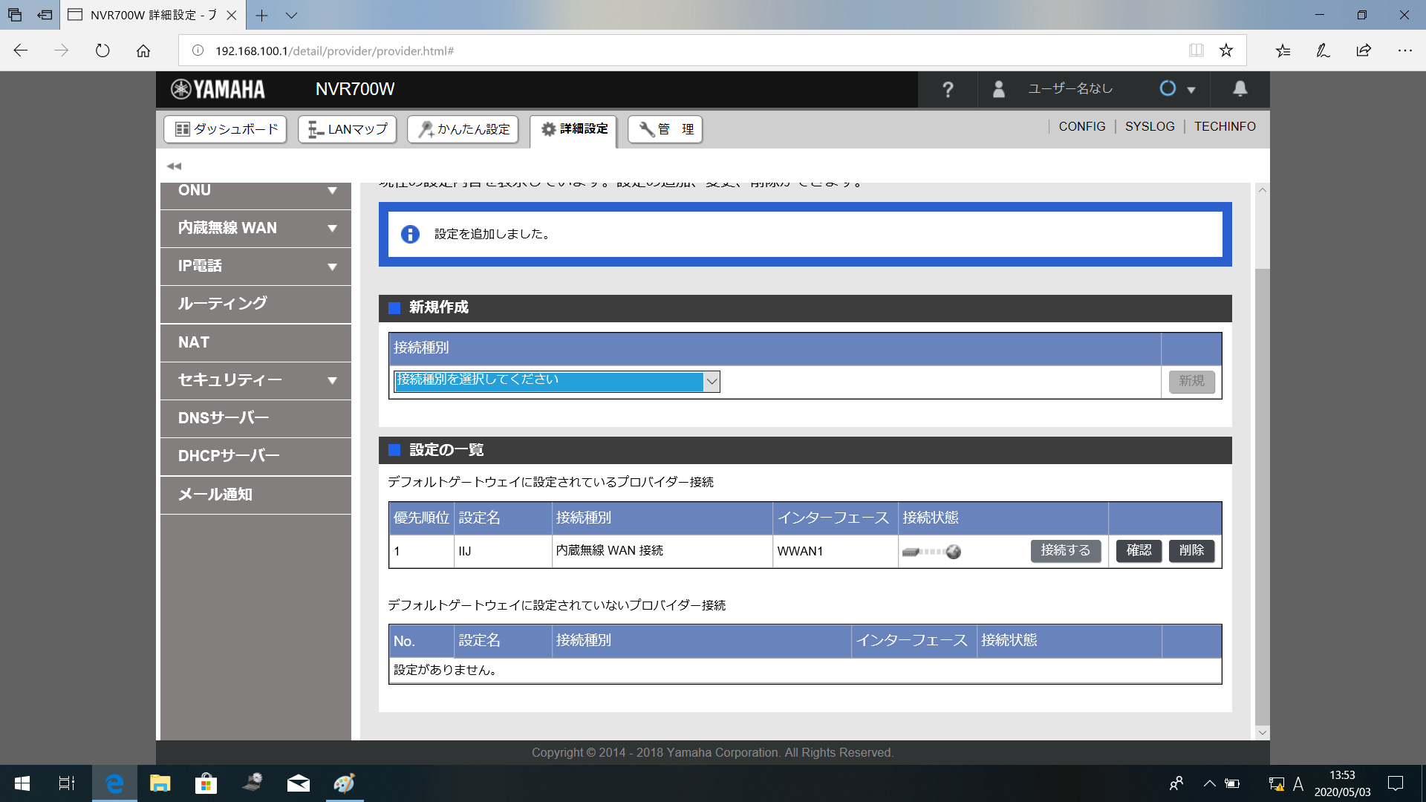This screenshot has width=1426, height=802.
Task: Click the browser home icon
Action: point(143,50)
